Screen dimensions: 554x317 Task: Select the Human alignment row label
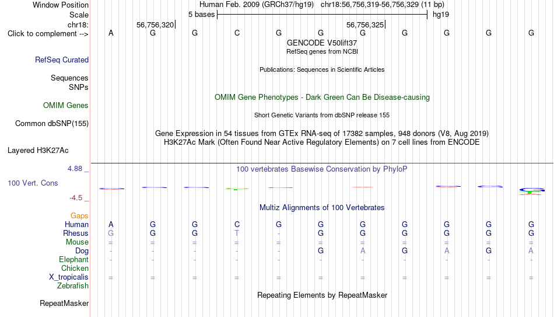tap(76, 225)
